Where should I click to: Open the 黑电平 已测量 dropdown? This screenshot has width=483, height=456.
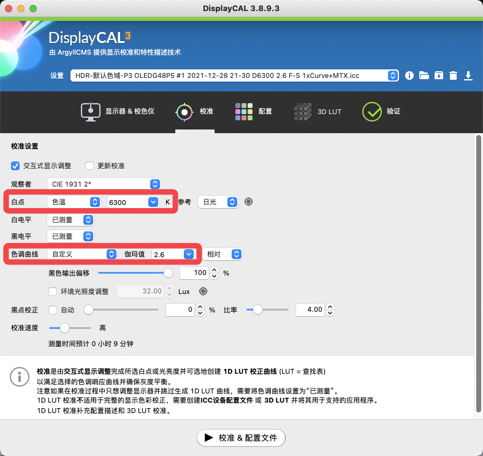tap(70, 236)
